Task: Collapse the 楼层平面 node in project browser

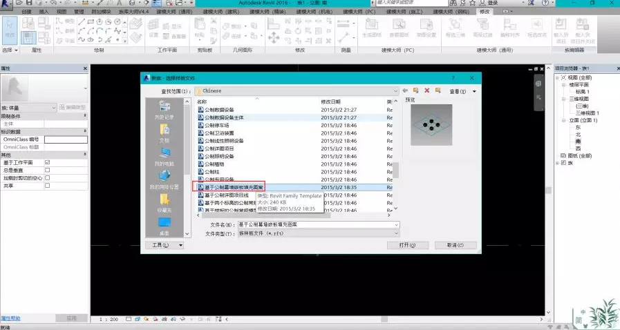Action: tap(564, 84)
